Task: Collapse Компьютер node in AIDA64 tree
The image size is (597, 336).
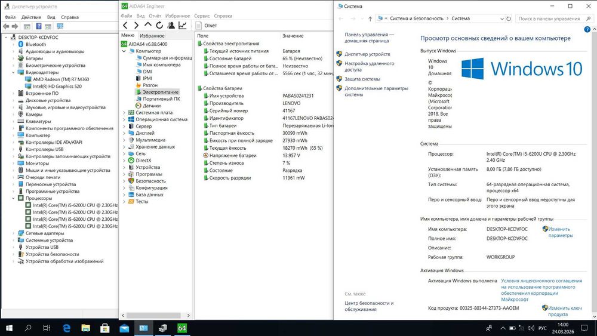Action: tap(124, 51)
